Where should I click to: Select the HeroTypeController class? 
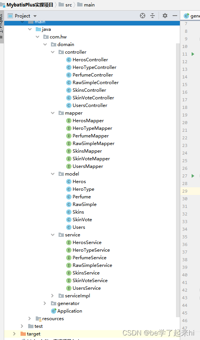click(x=94, y=67)
